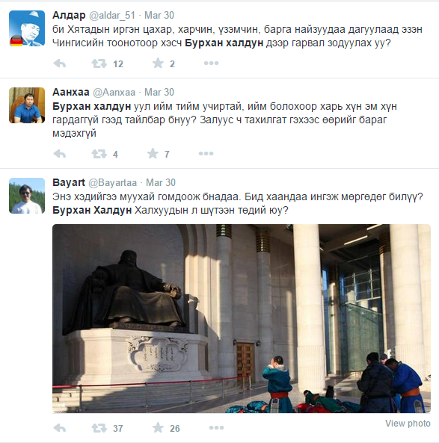
Task: Visit @aldar_51 profile handle
Action: click(112, 15)
